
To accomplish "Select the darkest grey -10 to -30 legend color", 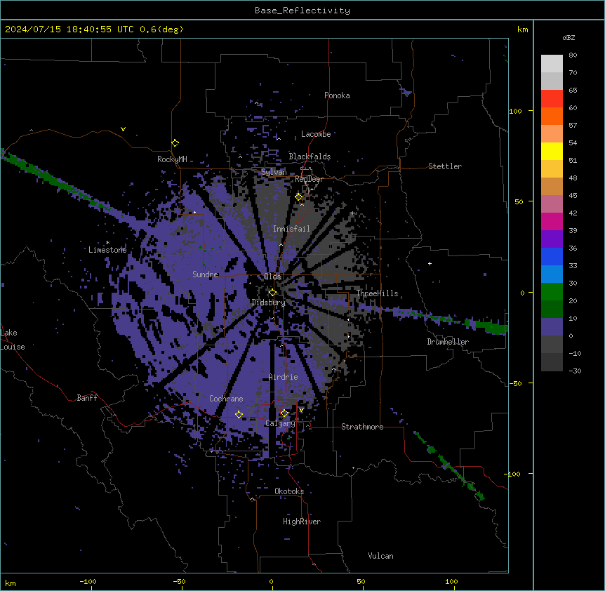I will pos(552,362).
